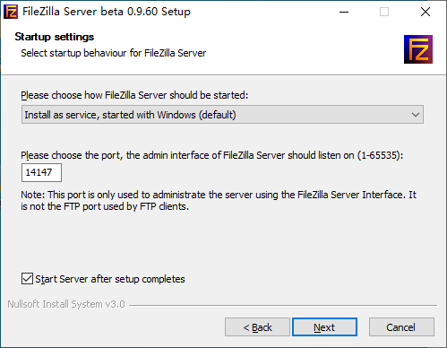Click into the admin port field 14147
Image resolution: width=447 pixels, height=348 pixels.
point(41,172)
